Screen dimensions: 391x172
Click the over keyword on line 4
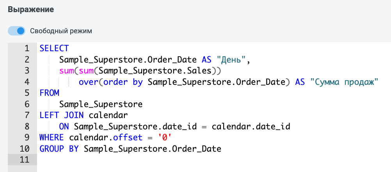click(x=89, y=82)
